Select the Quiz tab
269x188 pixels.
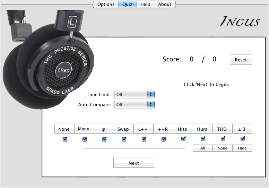127,4
